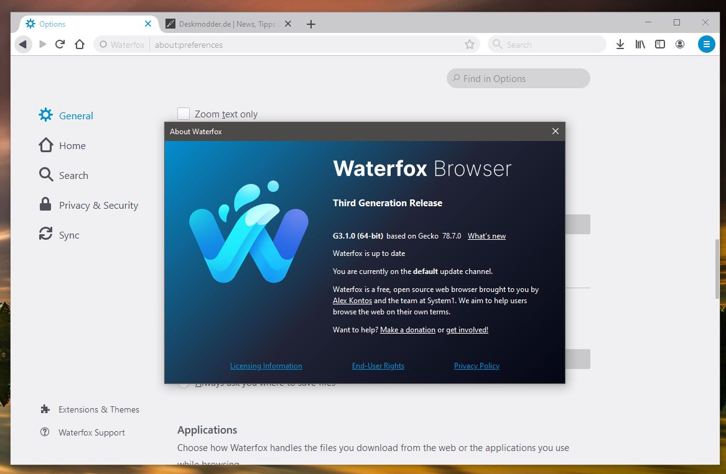Open the blue hamburger application menu
Screen dimensions: 726x474
[706, 44]
